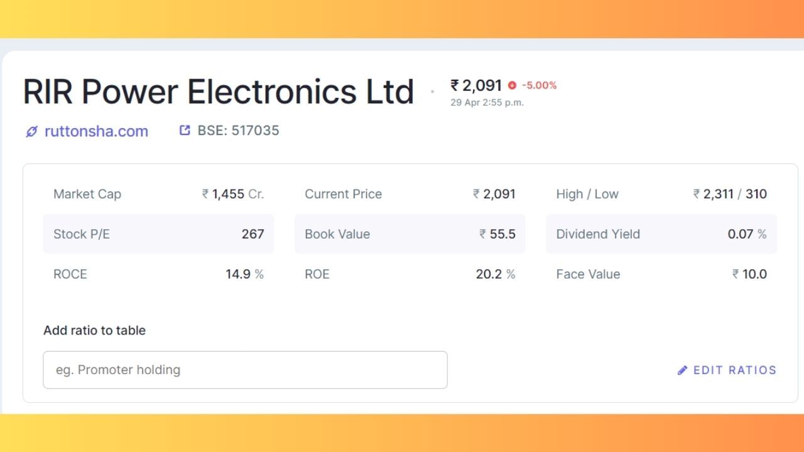
Task: Select the ROE ratio cell
Action: [410, 274]
